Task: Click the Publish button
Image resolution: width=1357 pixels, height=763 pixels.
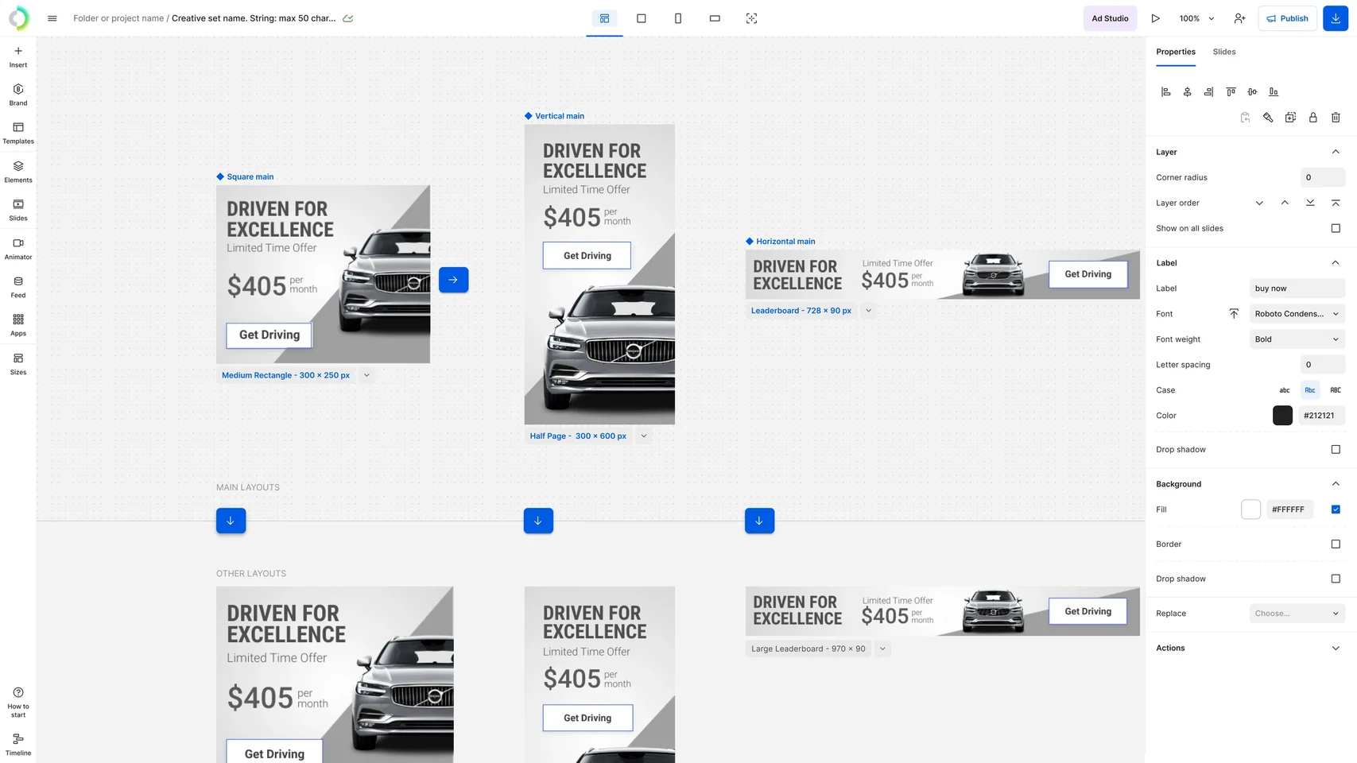Action: pos(1288,18)
